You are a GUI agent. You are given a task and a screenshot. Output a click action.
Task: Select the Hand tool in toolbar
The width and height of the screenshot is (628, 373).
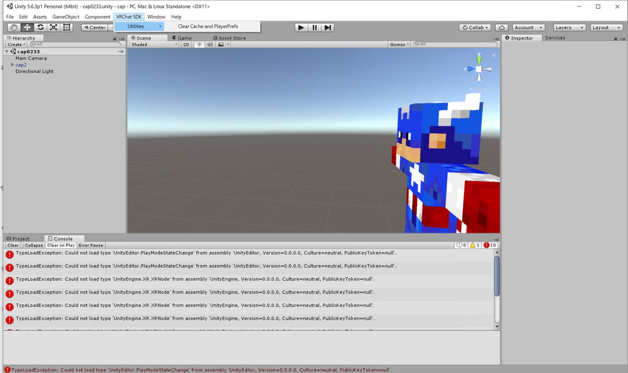14,27
